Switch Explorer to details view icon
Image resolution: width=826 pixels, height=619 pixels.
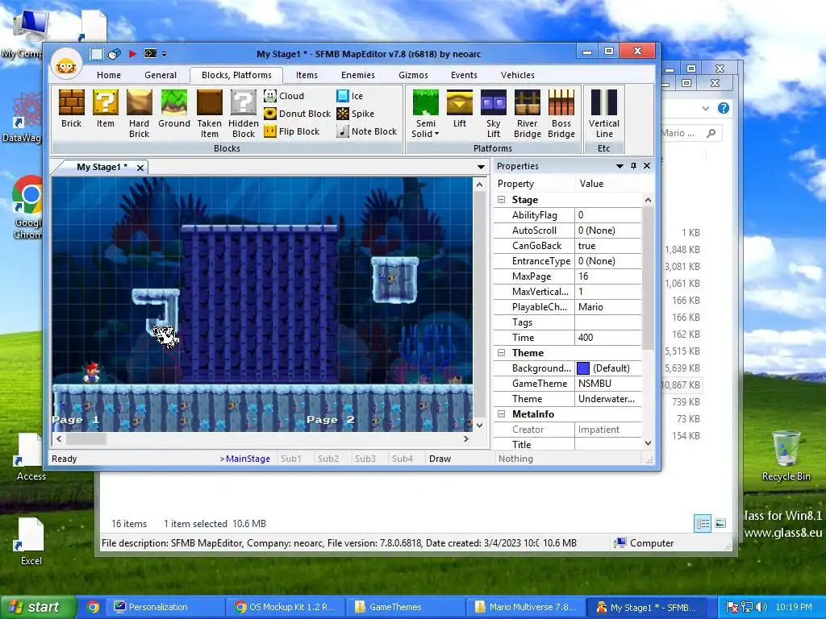tap(703, 524)
